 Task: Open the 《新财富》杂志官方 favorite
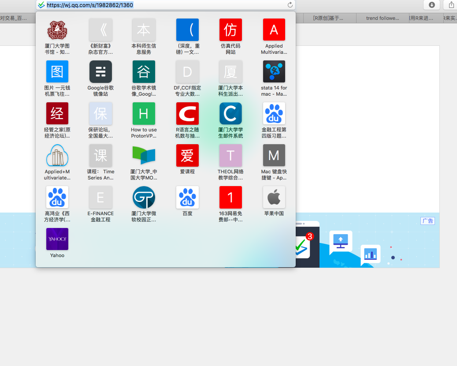click(100, 36)
